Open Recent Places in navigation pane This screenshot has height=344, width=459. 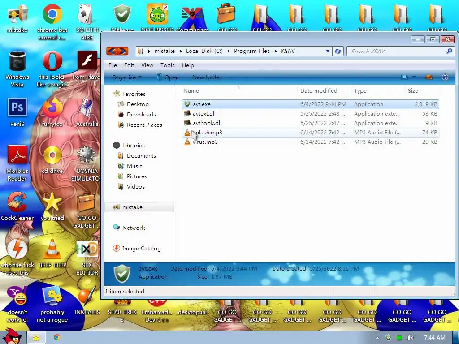[140, 125]
